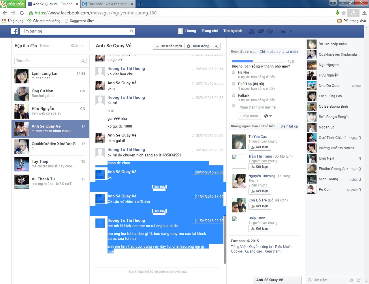This screenshot has width=369, height=284.
Task: Click the Nhập thành phố hiện tại field
Action: pyautogui.click(x=261, y=107)
